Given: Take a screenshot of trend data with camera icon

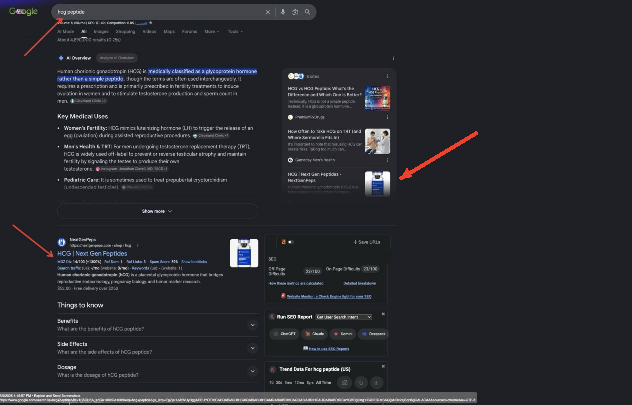Looking at the screenshot, I should pos(344,383).
